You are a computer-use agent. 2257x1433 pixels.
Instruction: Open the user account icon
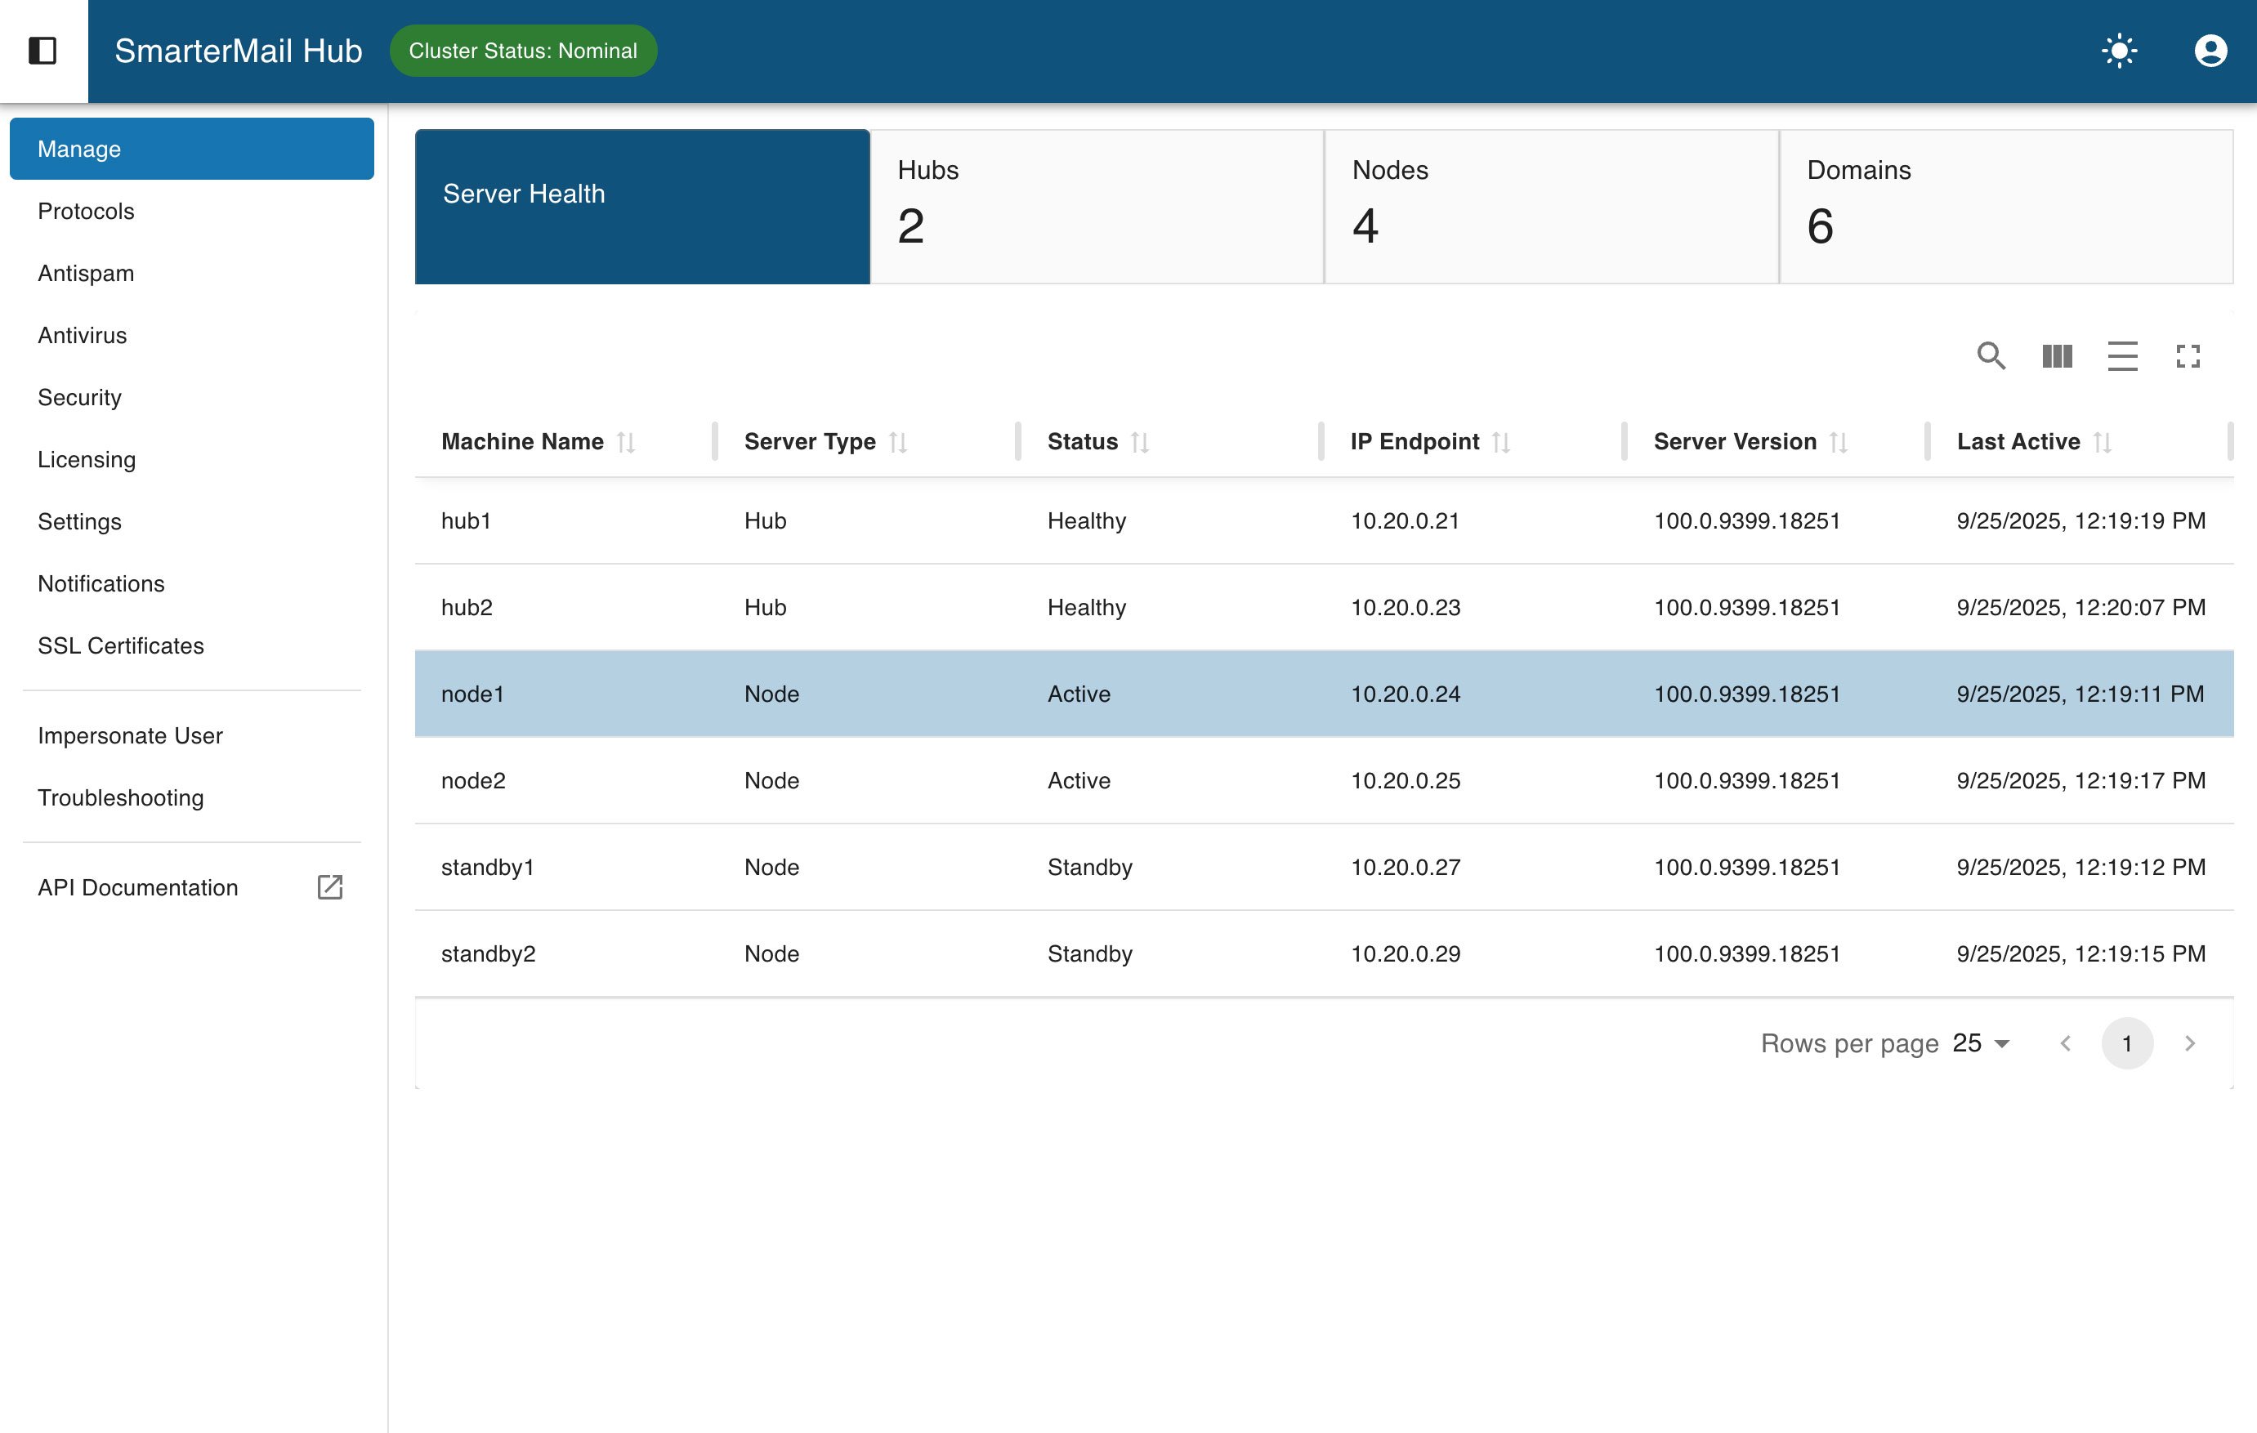(2210, 51)
